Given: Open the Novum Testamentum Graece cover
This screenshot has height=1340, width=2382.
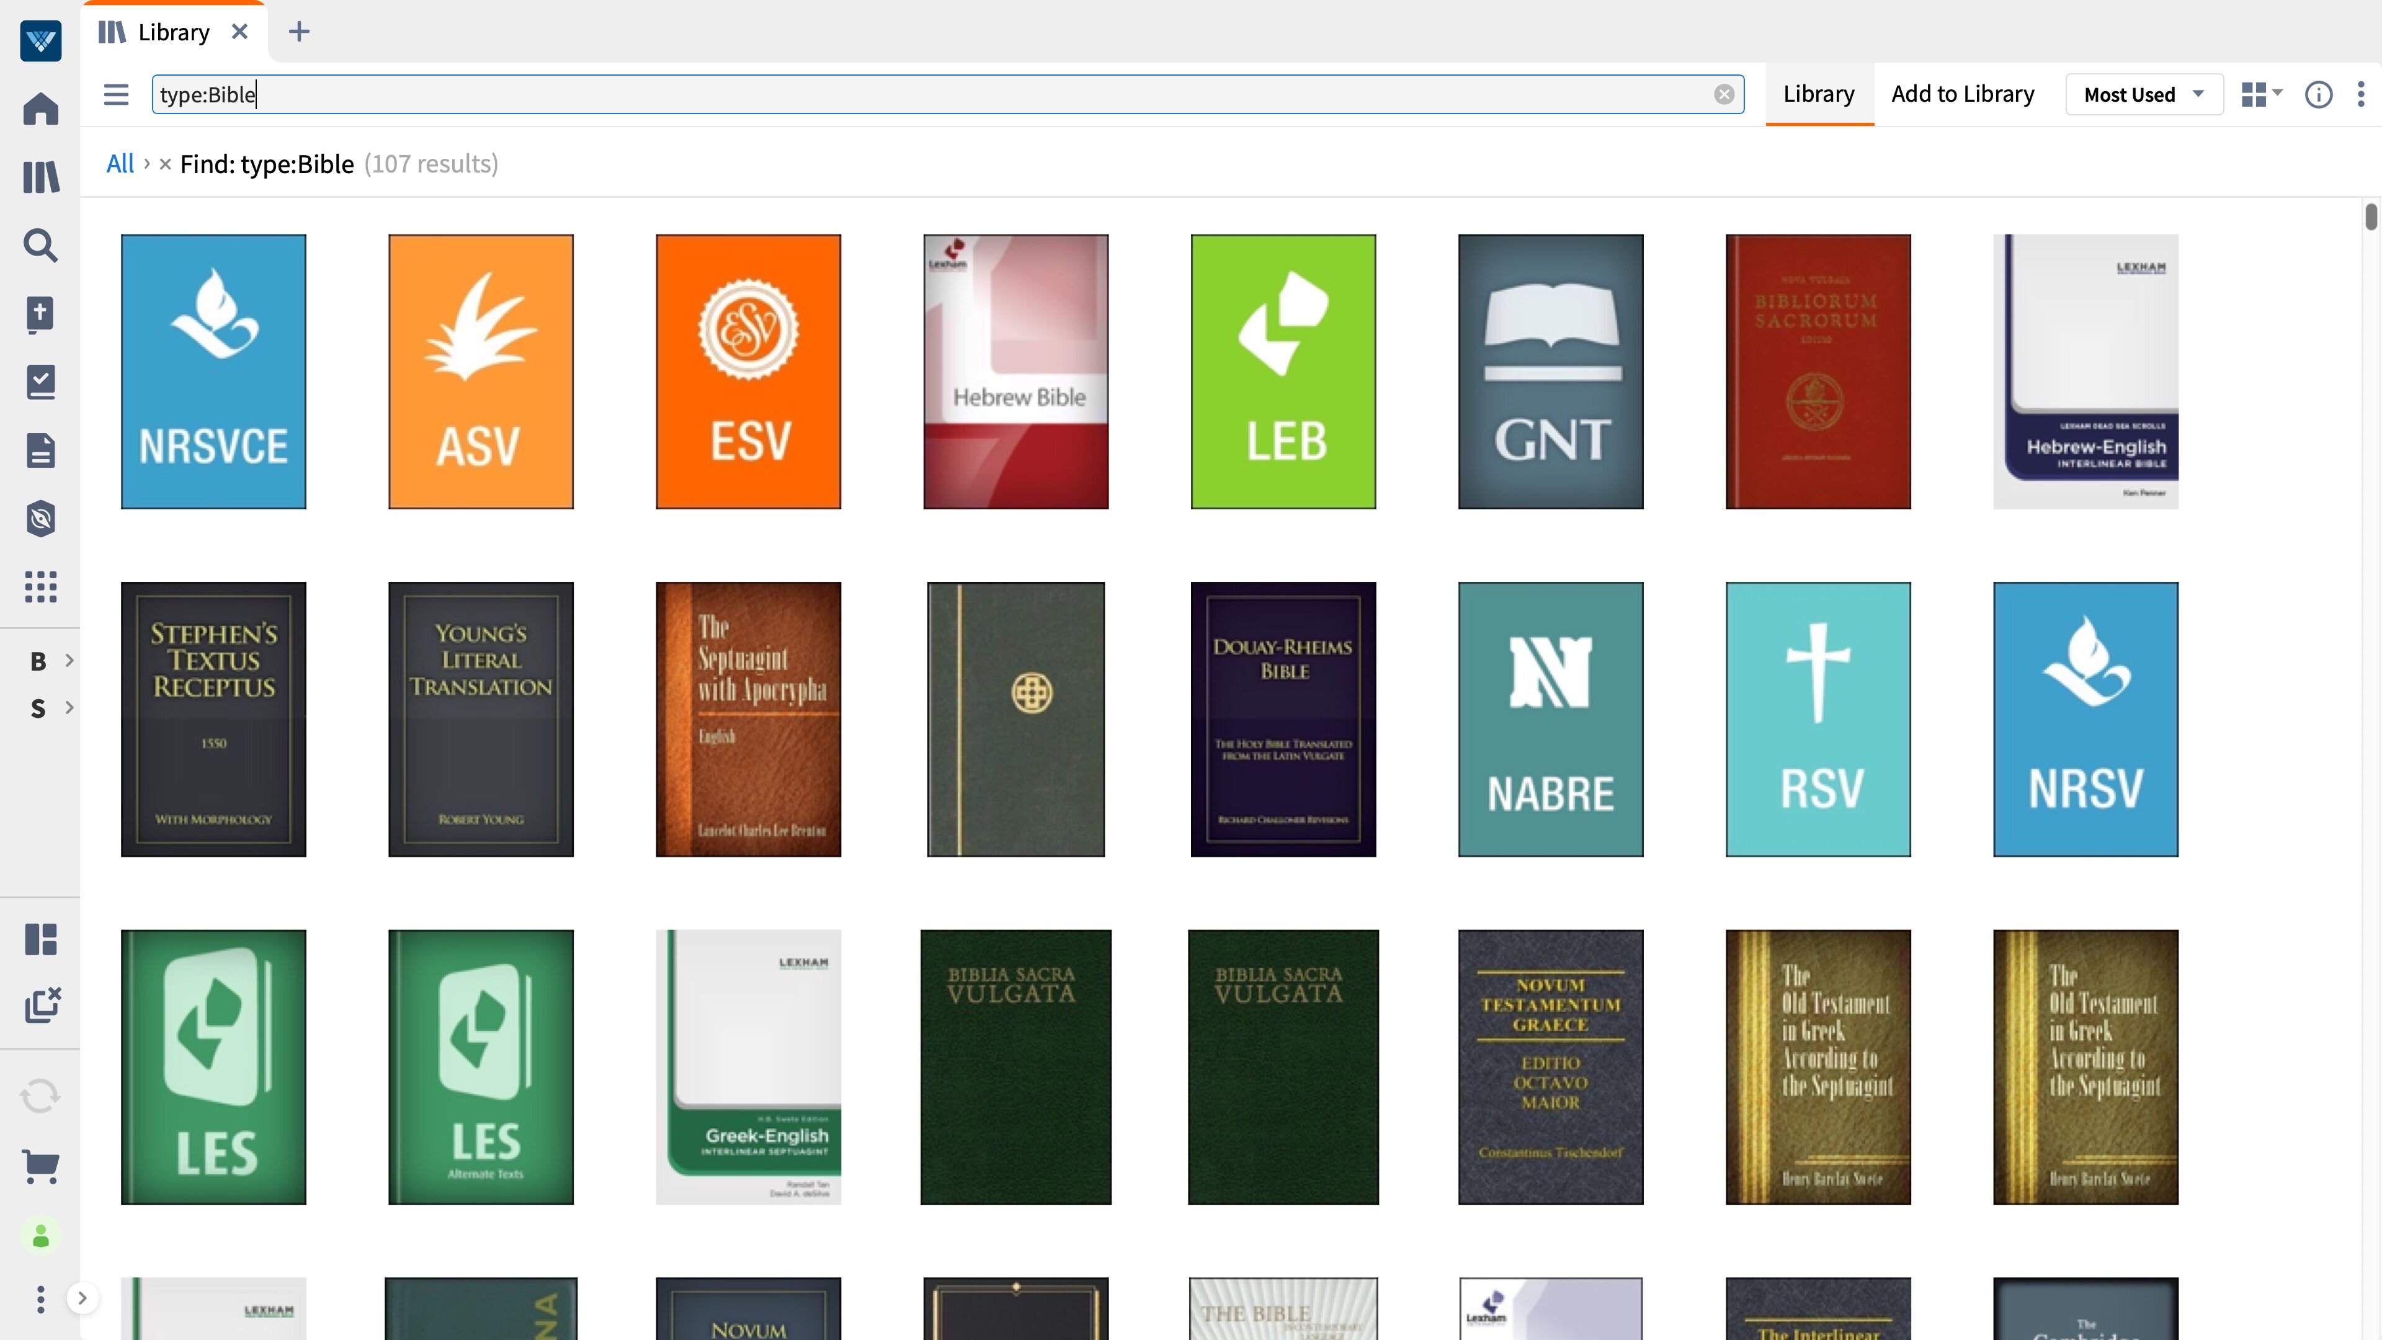Looking at the screenshot, I should coord(1550,1066).
